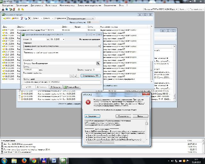
Task: Click the 'Принято от' name field
Action: 60,63
